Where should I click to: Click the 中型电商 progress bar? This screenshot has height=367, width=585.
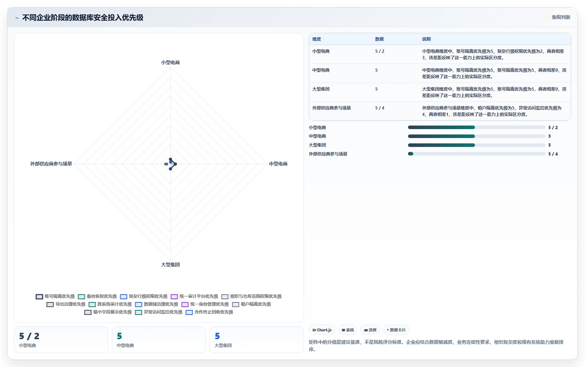pyautogui.click(x=476, y=136)
